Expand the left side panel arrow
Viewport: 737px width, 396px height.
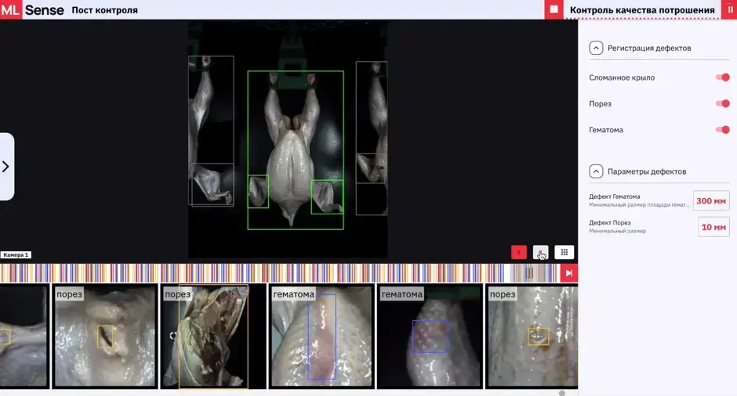tap(6, 167)
